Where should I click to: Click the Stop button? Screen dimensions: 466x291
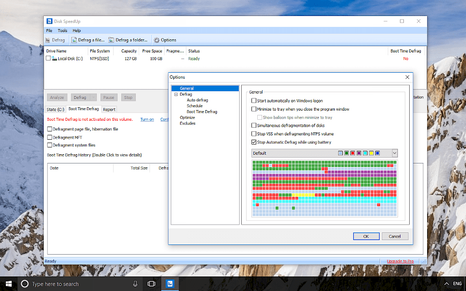[128, 97]
